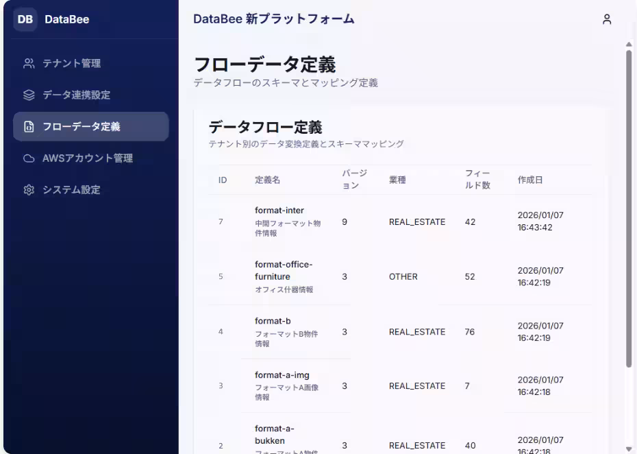This screenshot has width=637, height=454.
Task: Click 中間フォーマット物件情報 description
Action: tap(288, 228)
